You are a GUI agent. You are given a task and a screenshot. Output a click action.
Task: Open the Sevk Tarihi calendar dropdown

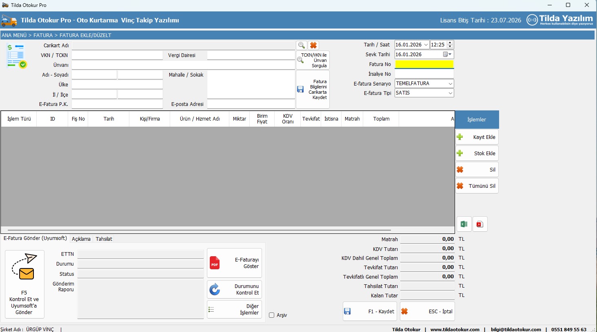[x=448, y=55]
